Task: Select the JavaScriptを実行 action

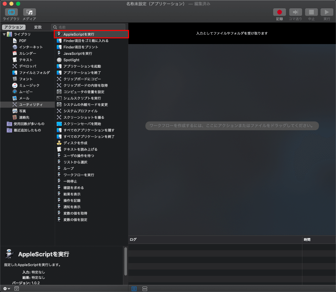Action: (91, 53)
